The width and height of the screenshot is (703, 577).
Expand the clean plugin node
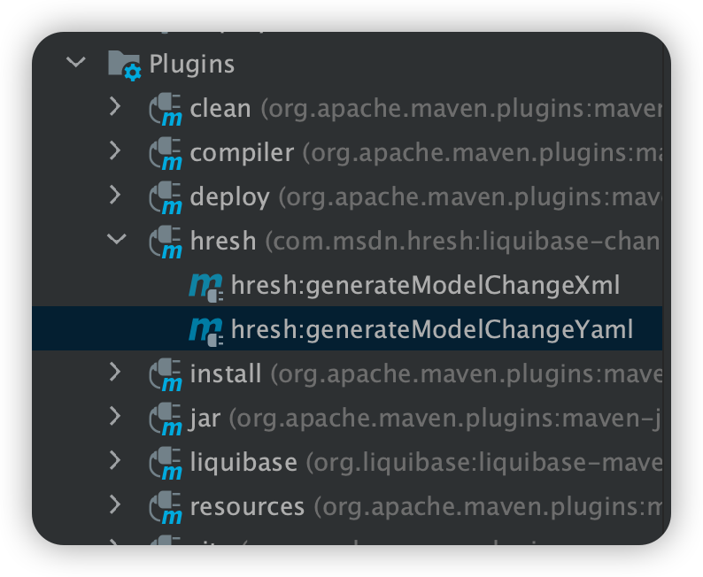click(x=115, y=106)
